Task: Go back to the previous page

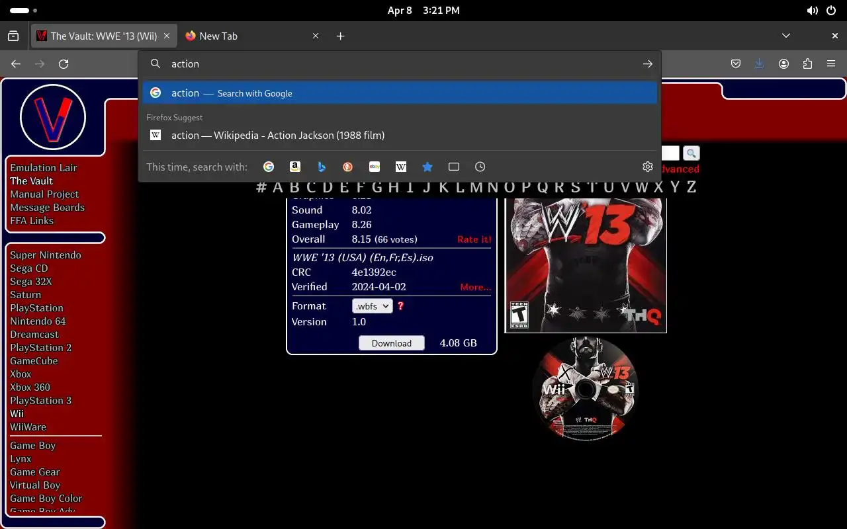Action: point(16,64)
